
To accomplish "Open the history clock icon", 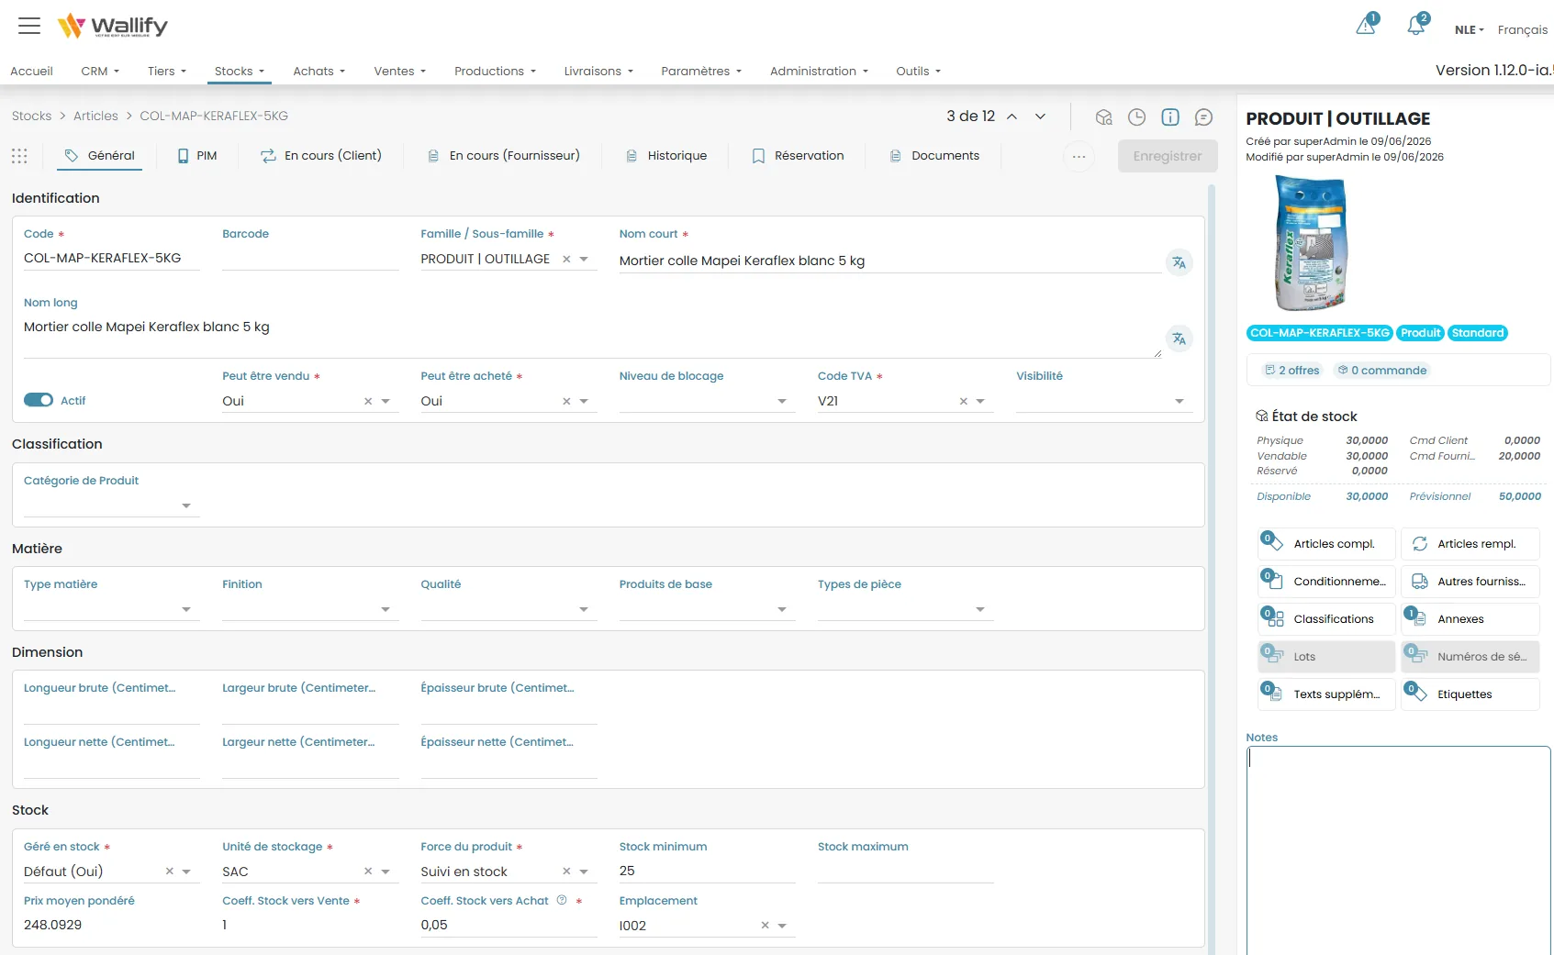I will click(x=1136, y=117).
